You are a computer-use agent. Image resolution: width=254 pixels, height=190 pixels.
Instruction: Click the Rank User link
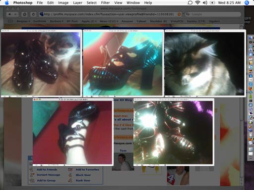coord(83,181)
